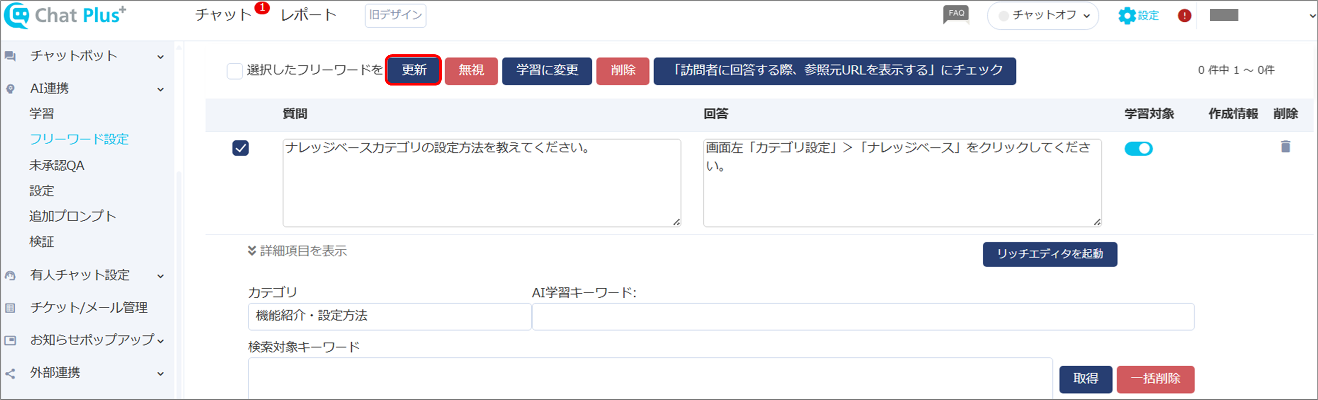Viewport: 1318px width, 400px height.
Task: Click the 質問 column header
Action: [295, 114]
